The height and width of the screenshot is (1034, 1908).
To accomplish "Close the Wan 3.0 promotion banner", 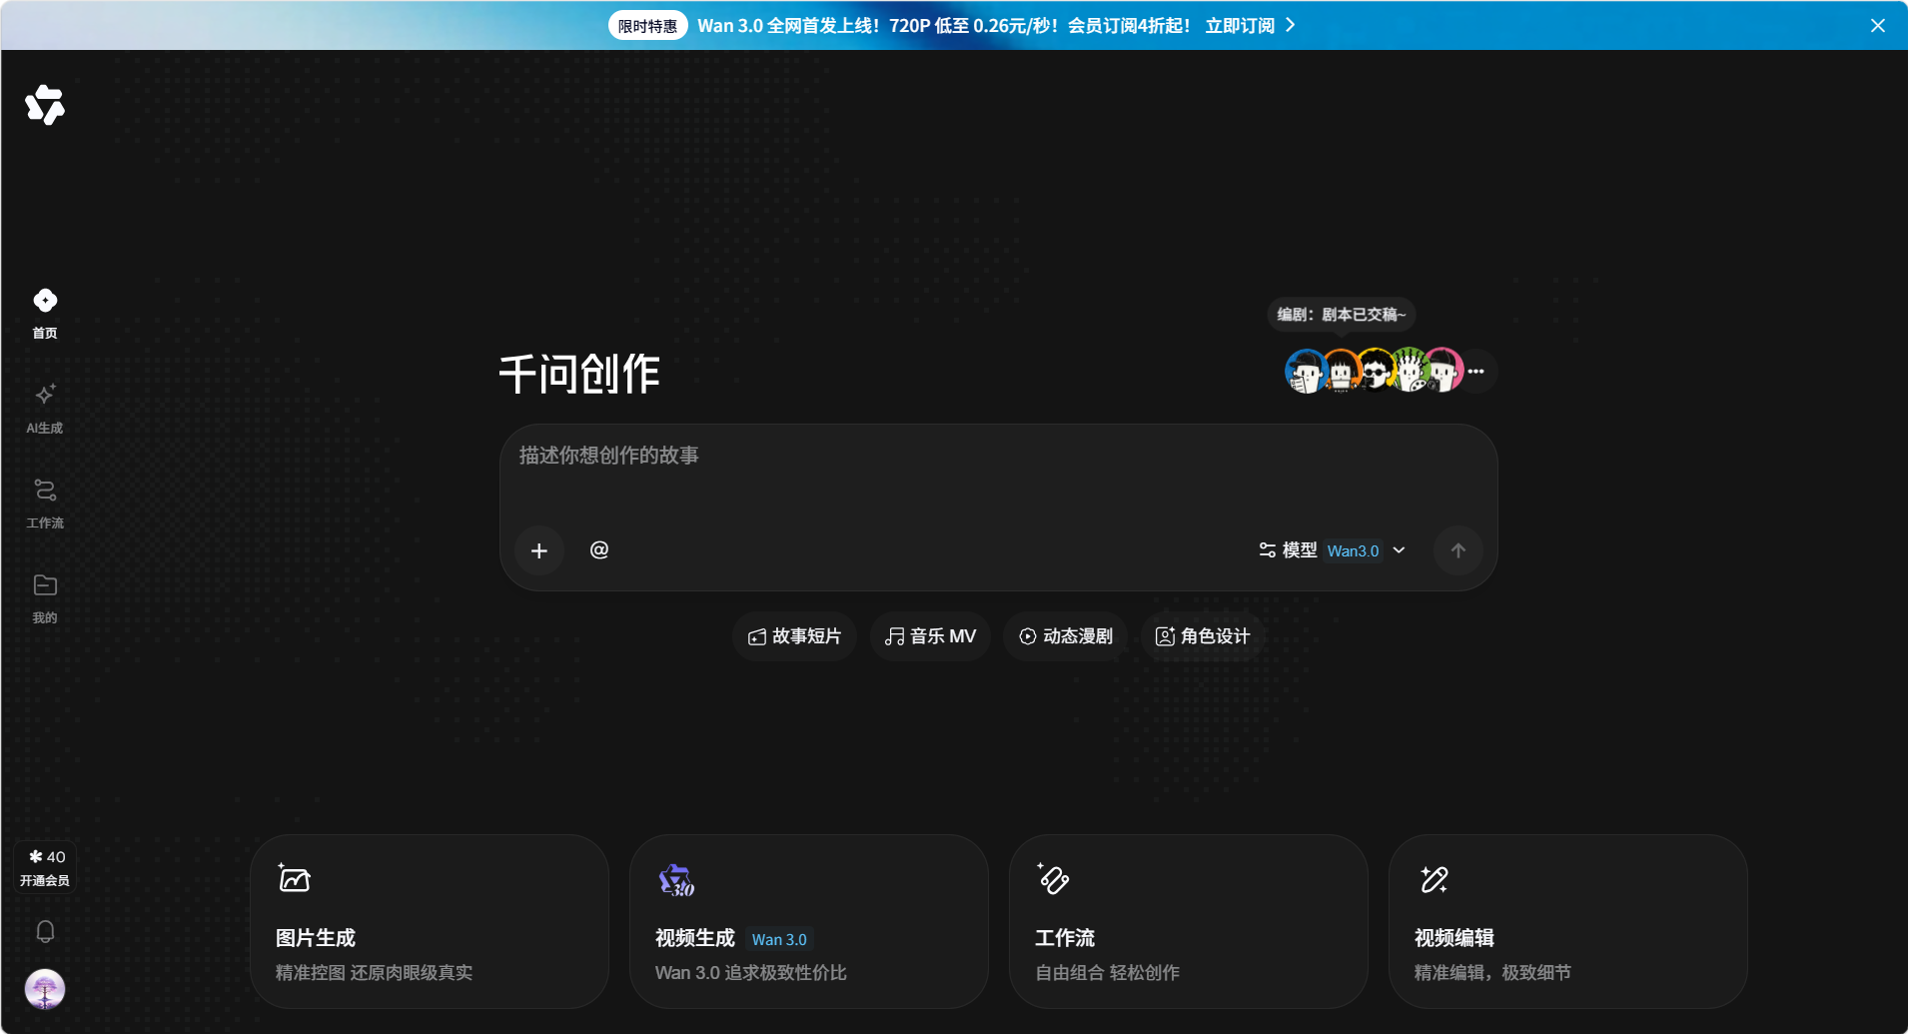I will click(x=1878, y=26).
